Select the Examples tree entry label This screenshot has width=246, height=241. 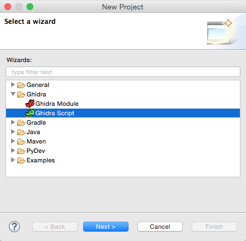[40, 160]
